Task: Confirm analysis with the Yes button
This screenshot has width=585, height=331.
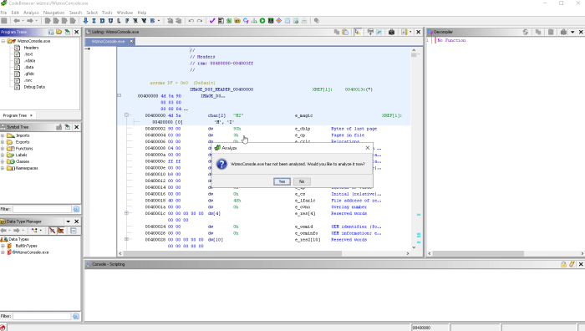Action: tap(282, 181)
